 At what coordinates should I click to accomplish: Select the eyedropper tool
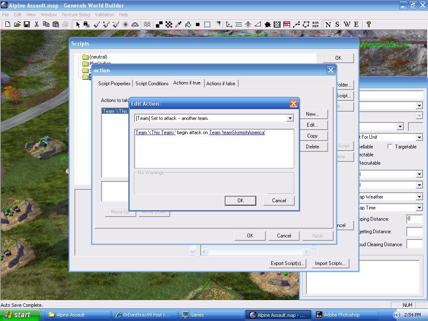coord(178,24)
